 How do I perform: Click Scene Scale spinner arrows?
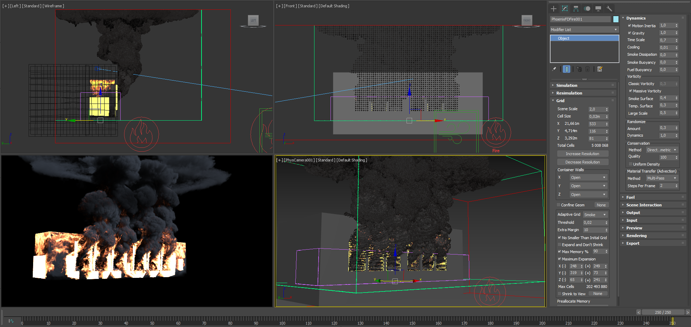pyautogui.click(x=607, y=109)
